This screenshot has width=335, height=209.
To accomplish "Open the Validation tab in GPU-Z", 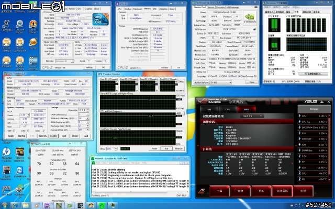I will click(x=220, y=7).
